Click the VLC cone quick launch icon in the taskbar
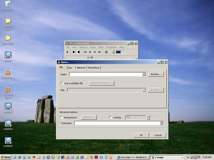Screen dimensions: 214x160 tap(111, 157)
